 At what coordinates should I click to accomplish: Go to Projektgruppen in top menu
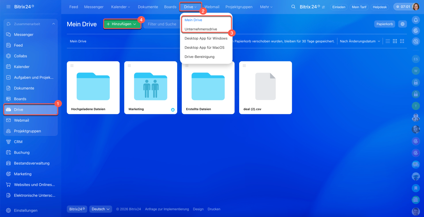pyautogui.click(x=239, y=7)
